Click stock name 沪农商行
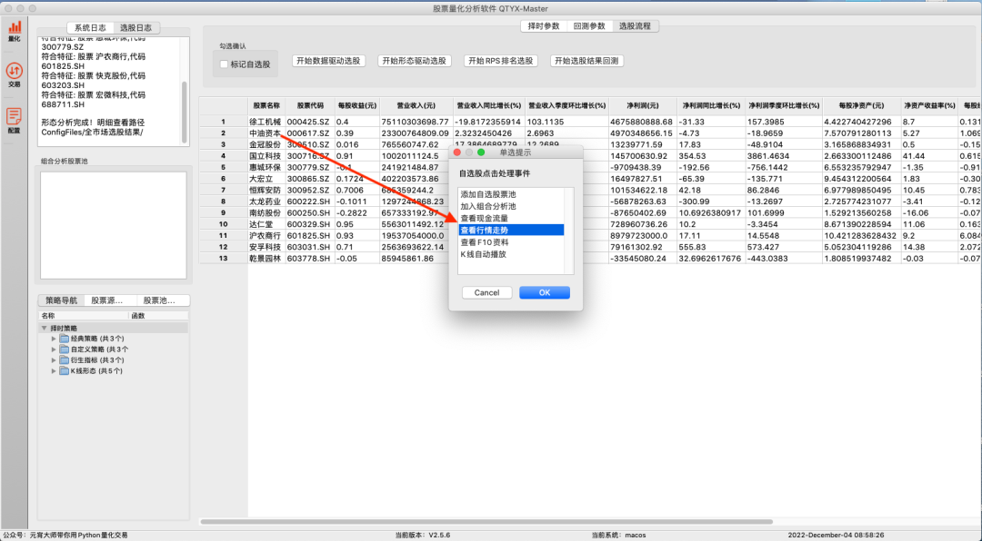Viewport: 982px width, 541px height. coord(265,236)
